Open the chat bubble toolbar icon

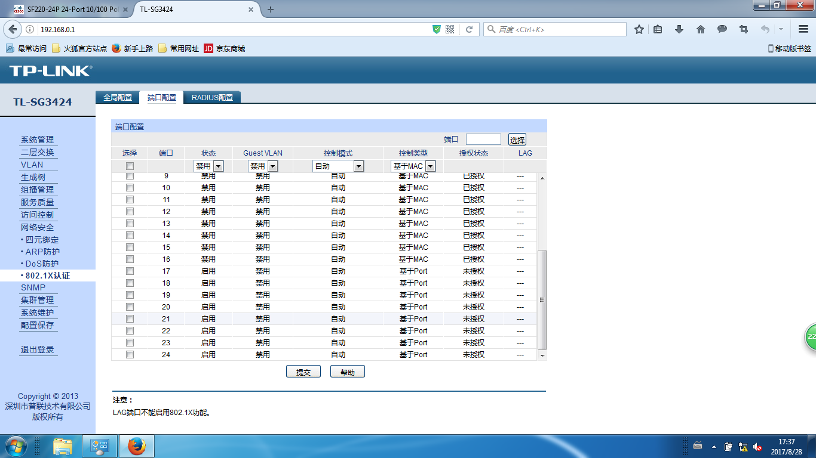pos(722,29)
